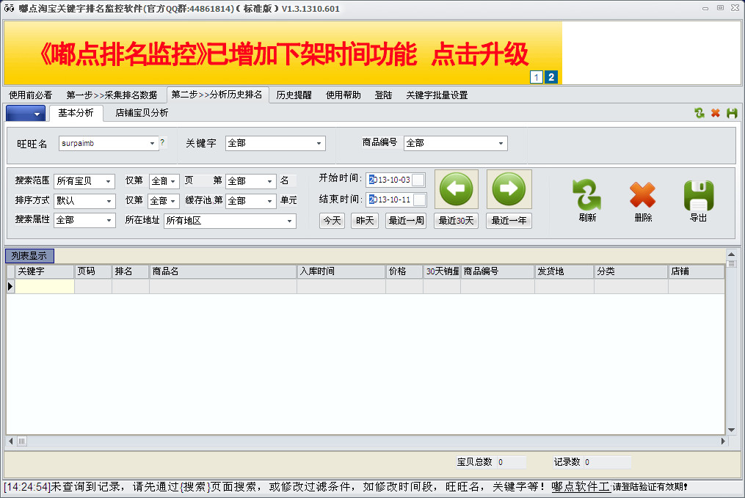Select 第二步>>分析历史排名 tab
Image resolution: width=745 pixels, height=498 pixels.
[217, 95]
